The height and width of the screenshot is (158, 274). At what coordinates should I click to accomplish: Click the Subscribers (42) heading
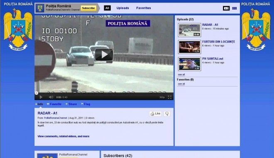click(118, 156)
